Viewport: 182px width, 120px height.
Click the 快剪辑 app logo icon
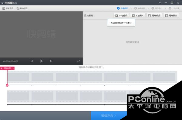pos(2,3)
